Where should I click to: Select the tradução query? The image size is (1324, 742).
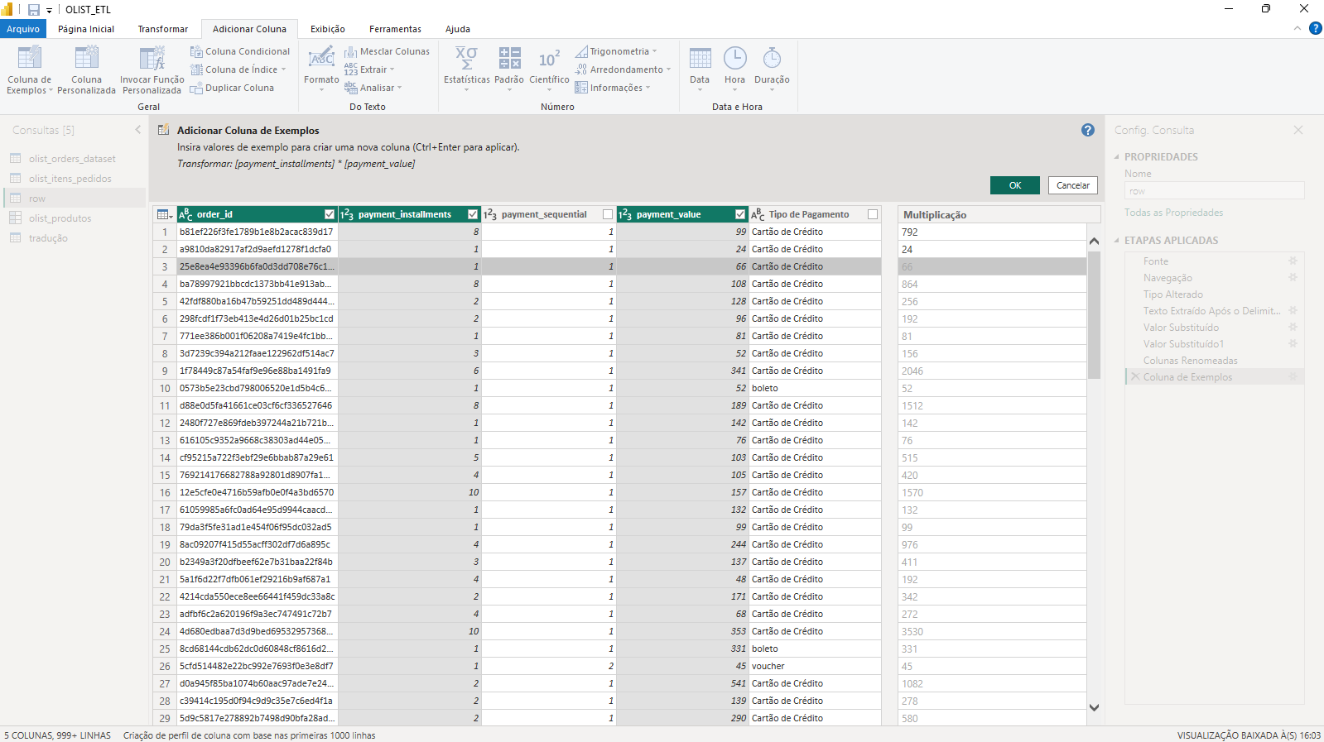pyautogui.click(x=48, y=238)
